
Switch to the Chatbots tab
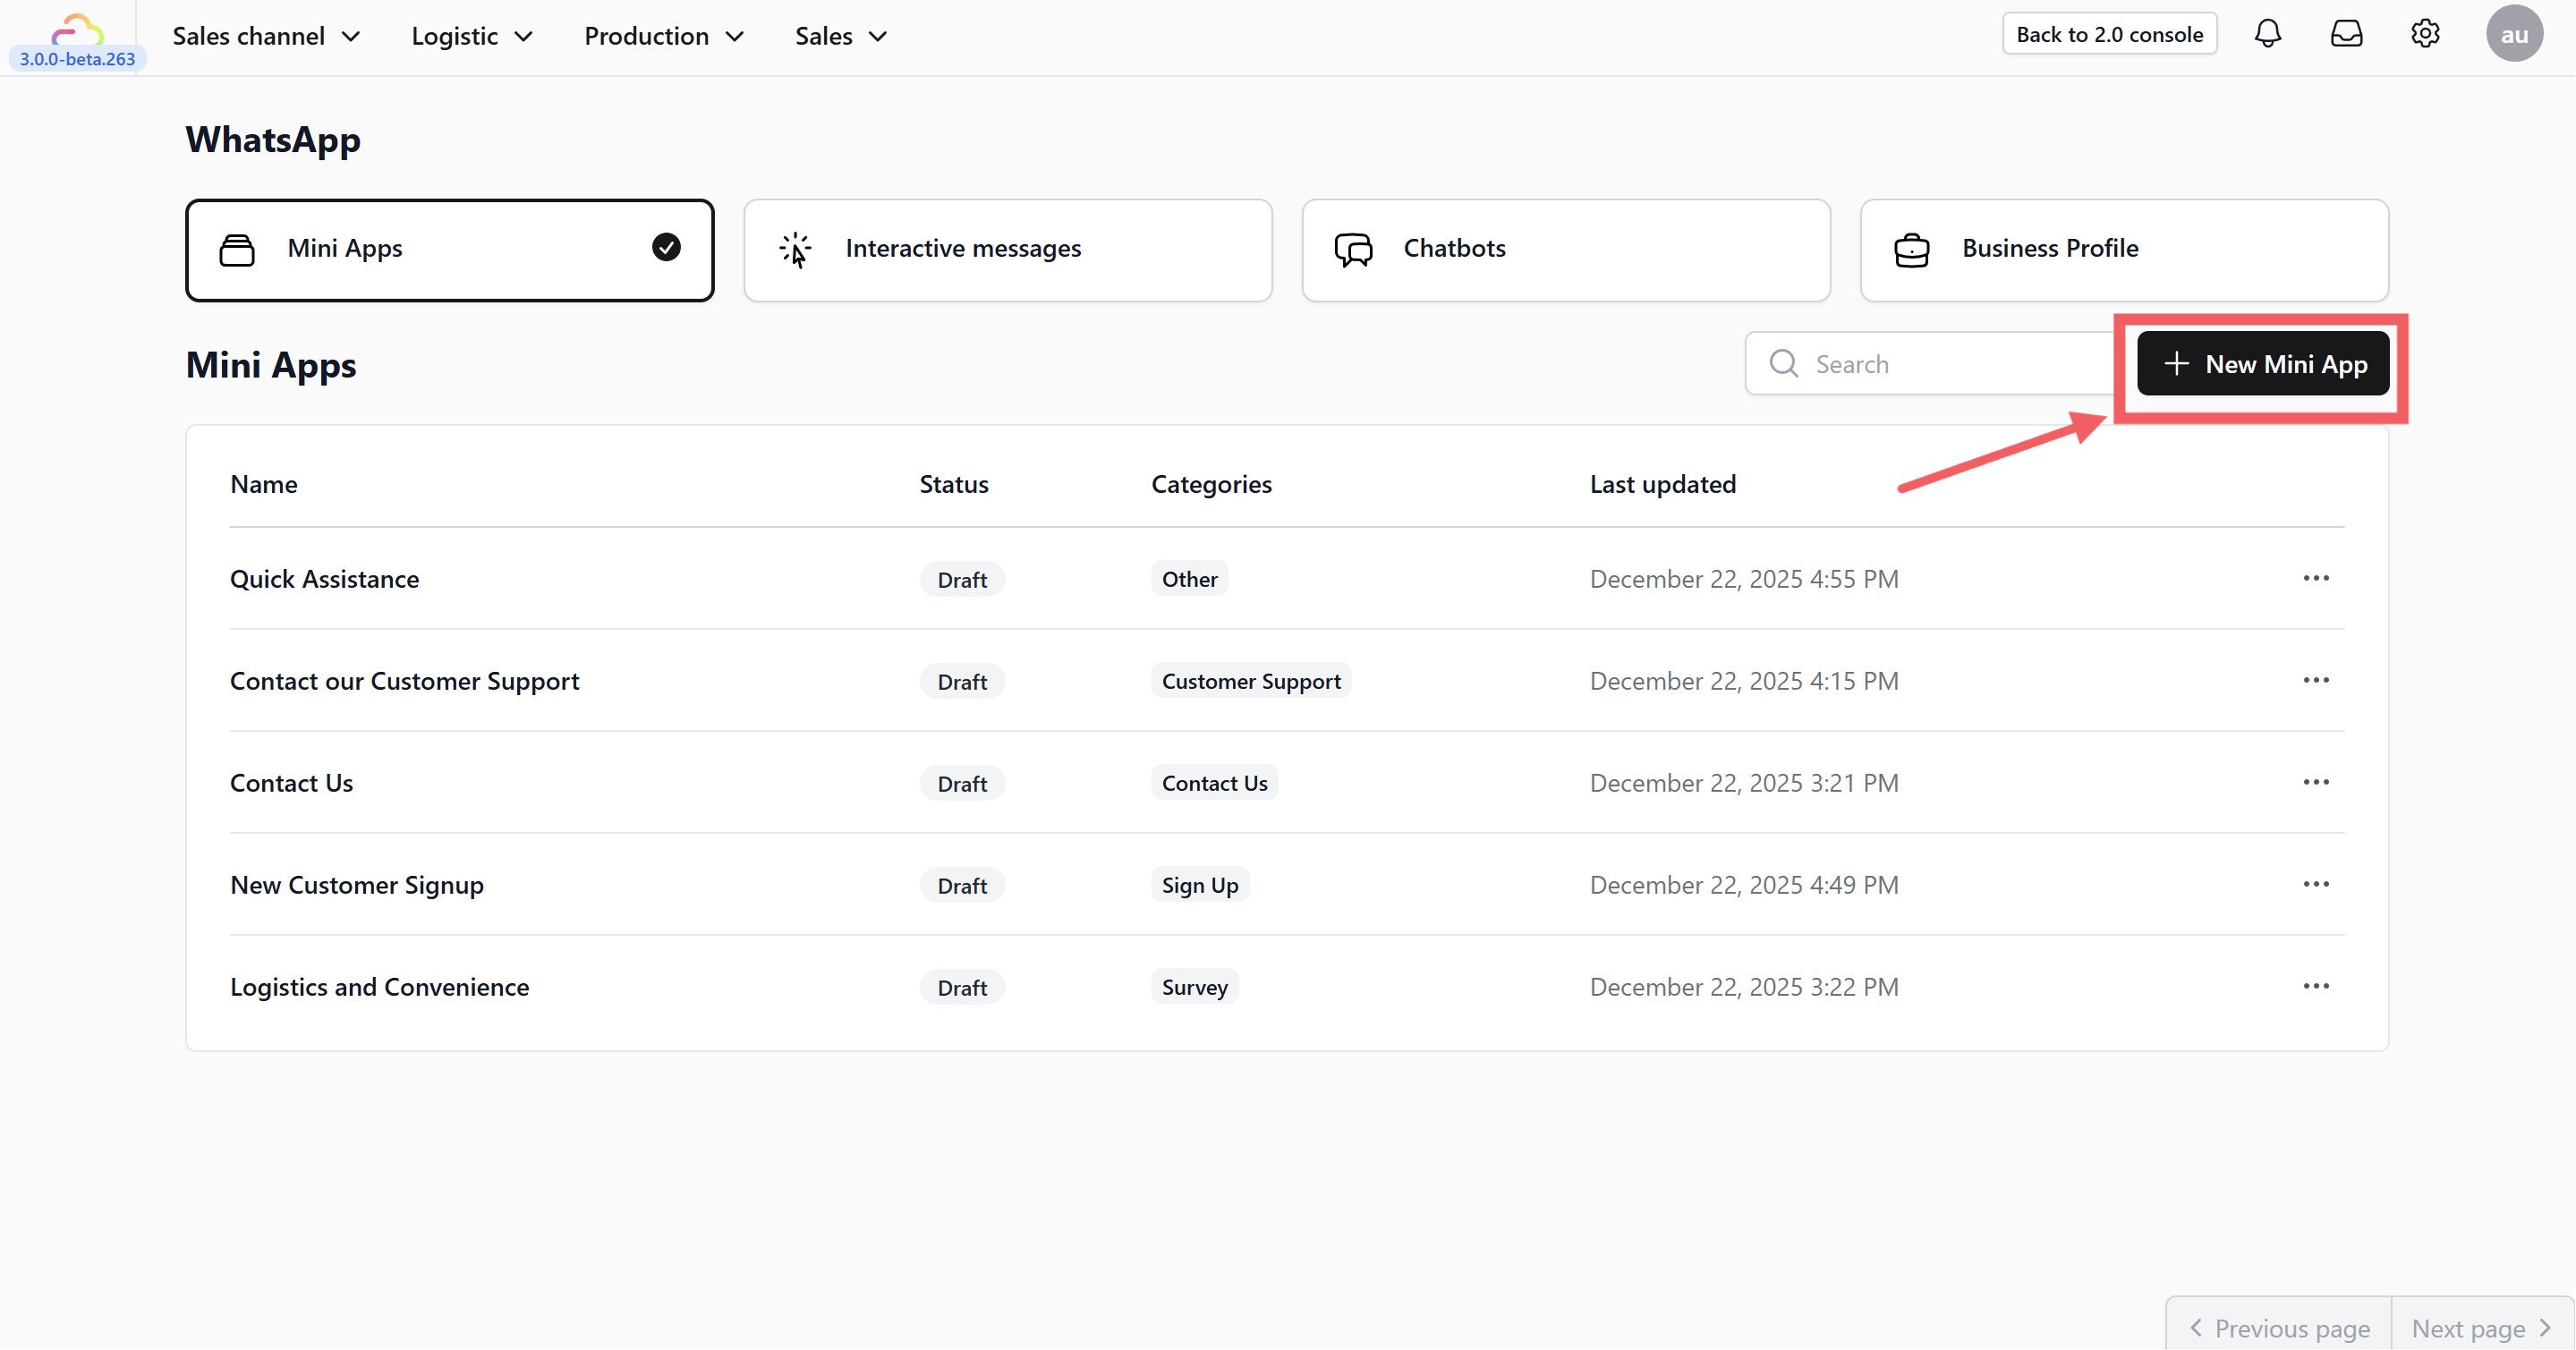point(1565,250)
